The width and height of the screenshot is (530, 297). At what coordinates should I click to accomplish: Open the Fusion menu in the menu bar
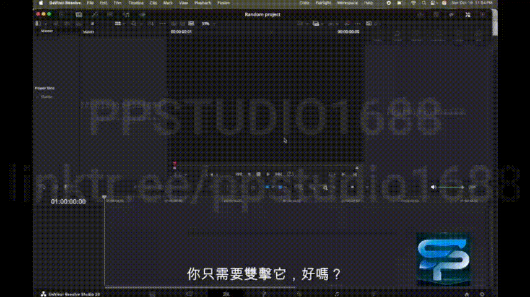pos(224,2)
